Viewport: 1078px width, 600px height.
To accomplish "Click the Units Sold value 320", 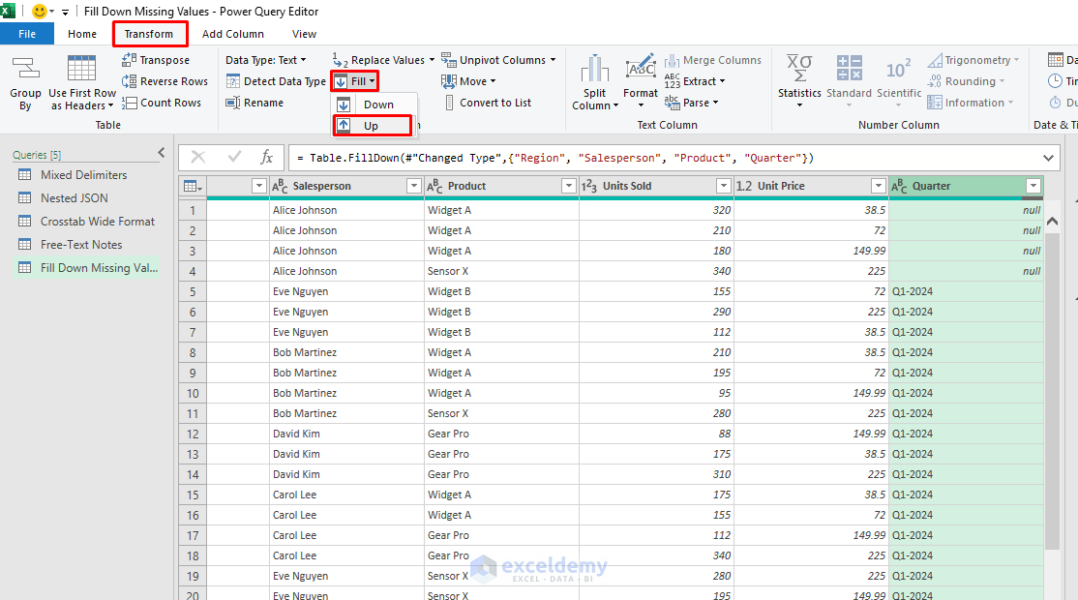I will pos(656,210).
